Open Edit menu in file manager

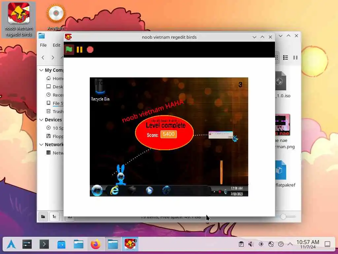56,45
